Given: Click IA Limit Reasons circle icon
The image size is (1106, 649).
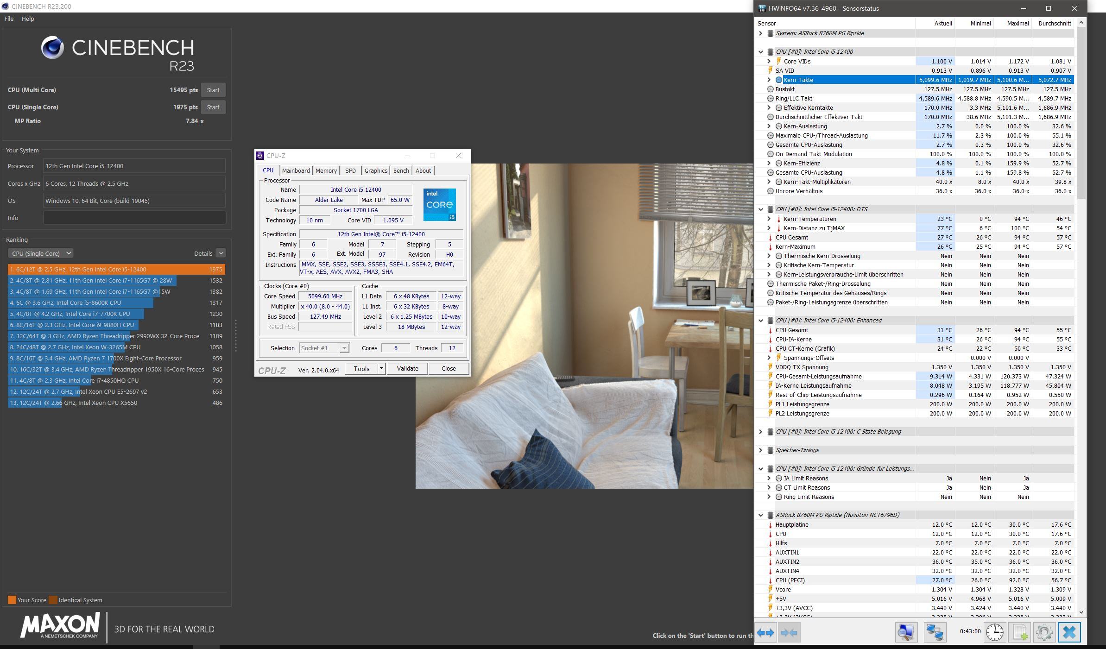Looking at the screenshot, I should (779, 478).
